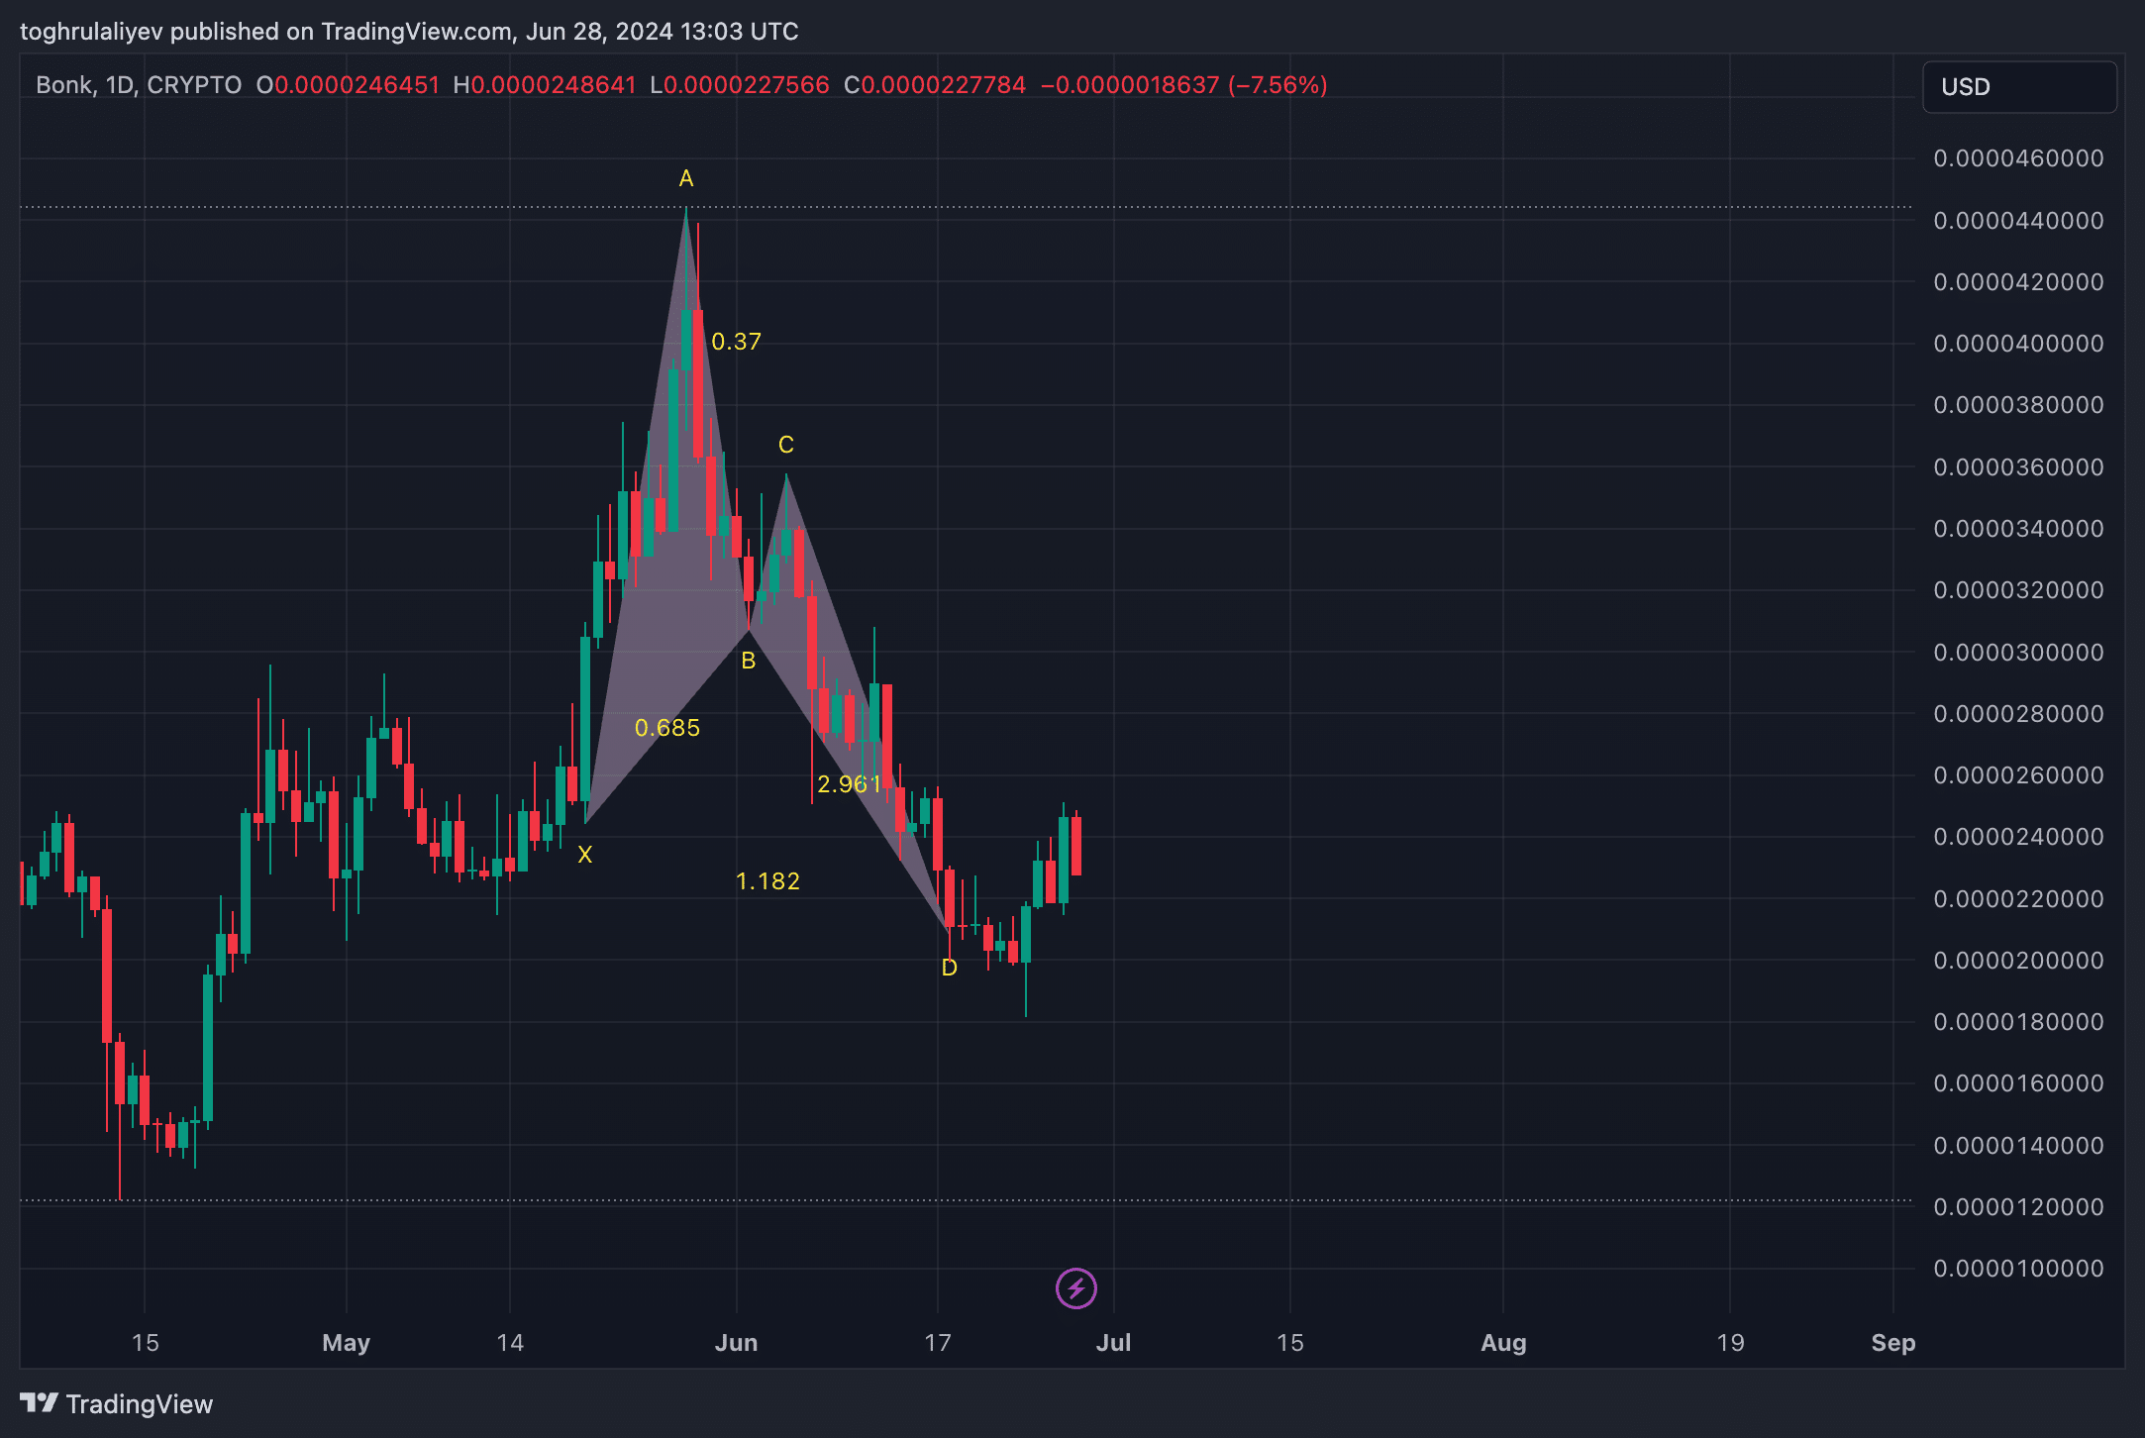
Task: Click the 0.0000300000 price axis label
Action: 2019,653
